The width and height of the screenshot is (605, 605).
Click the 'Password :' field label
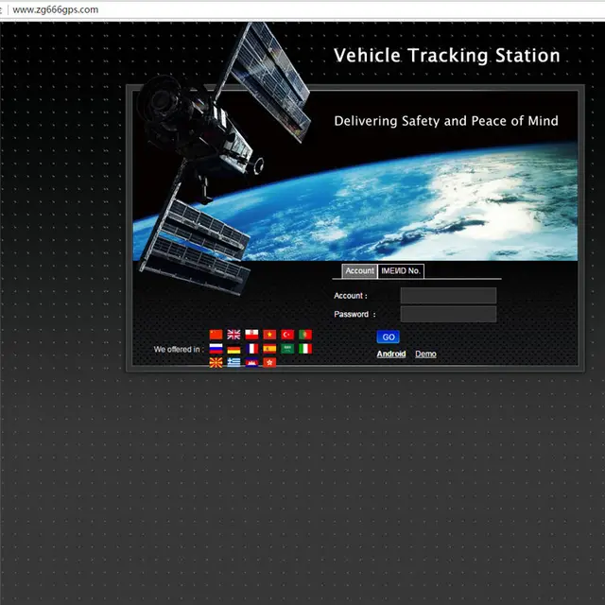[354, 315]
